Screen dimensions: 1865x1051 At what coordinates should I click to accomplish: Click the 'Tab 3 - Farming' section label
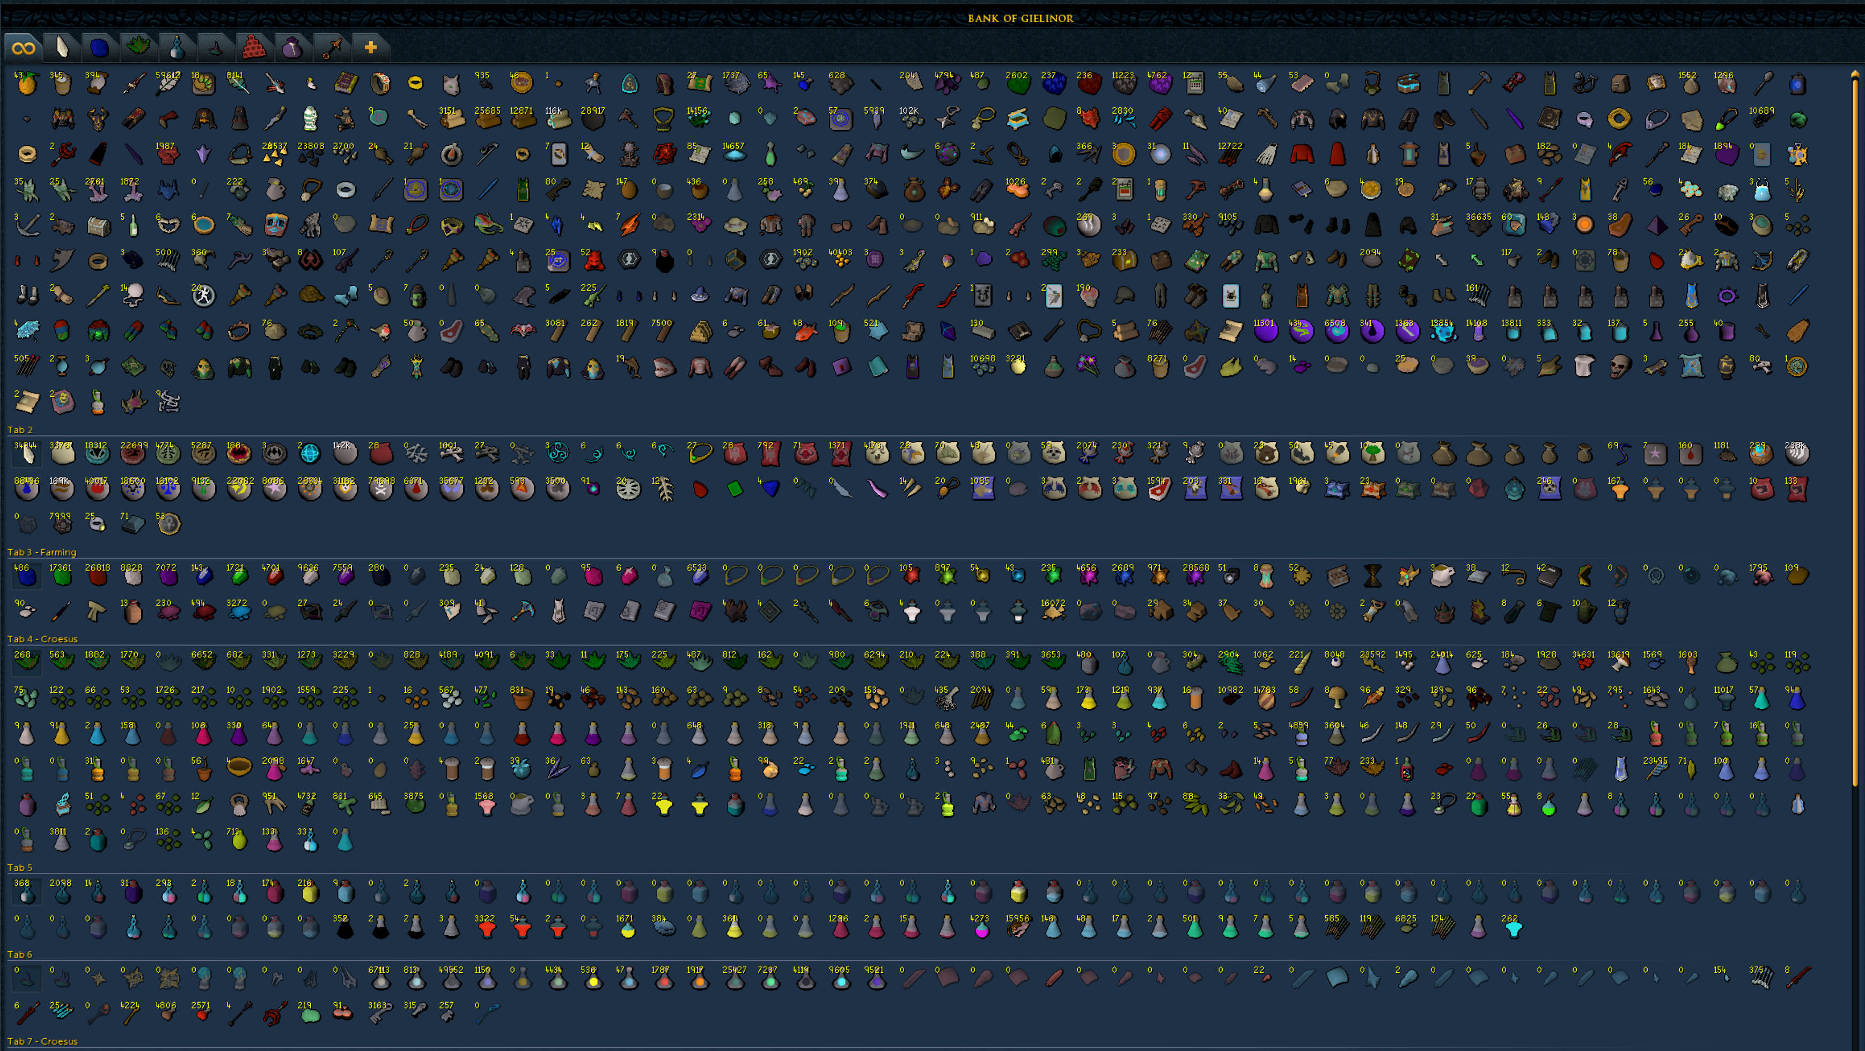42,552
